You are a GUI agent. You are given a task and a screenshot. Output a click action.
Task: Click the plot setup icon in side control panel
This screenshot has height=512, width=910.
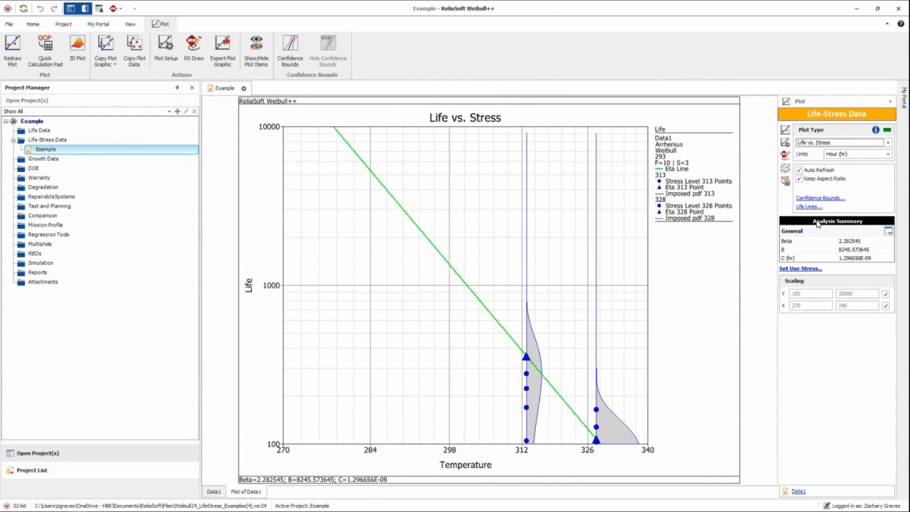coord(785,142)
